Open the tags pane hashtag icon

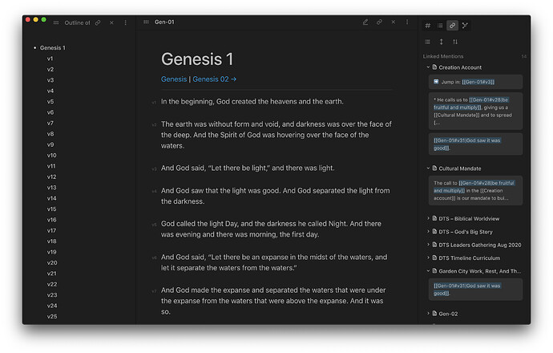coord(427,26)
